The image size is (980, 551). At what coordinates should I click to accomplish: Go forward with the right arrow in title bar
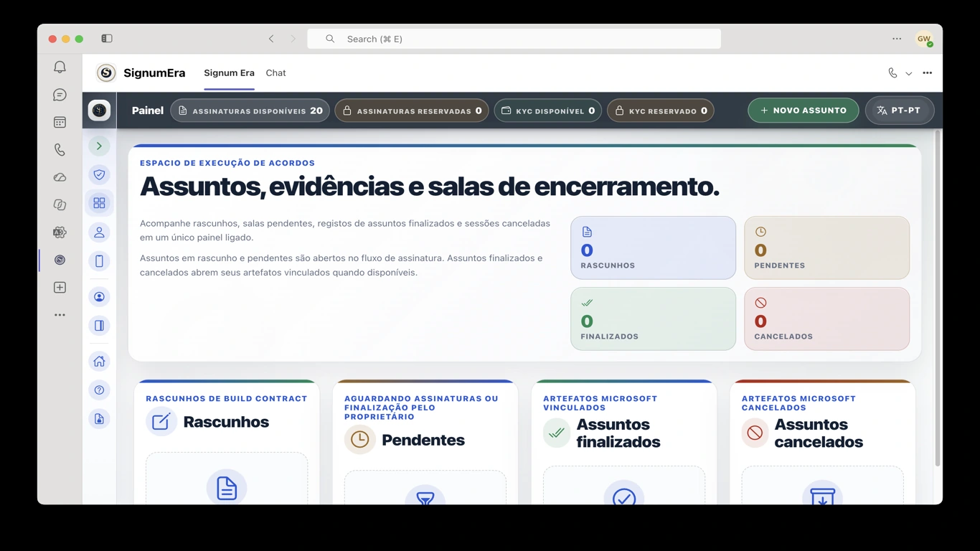tap(293, 39)
